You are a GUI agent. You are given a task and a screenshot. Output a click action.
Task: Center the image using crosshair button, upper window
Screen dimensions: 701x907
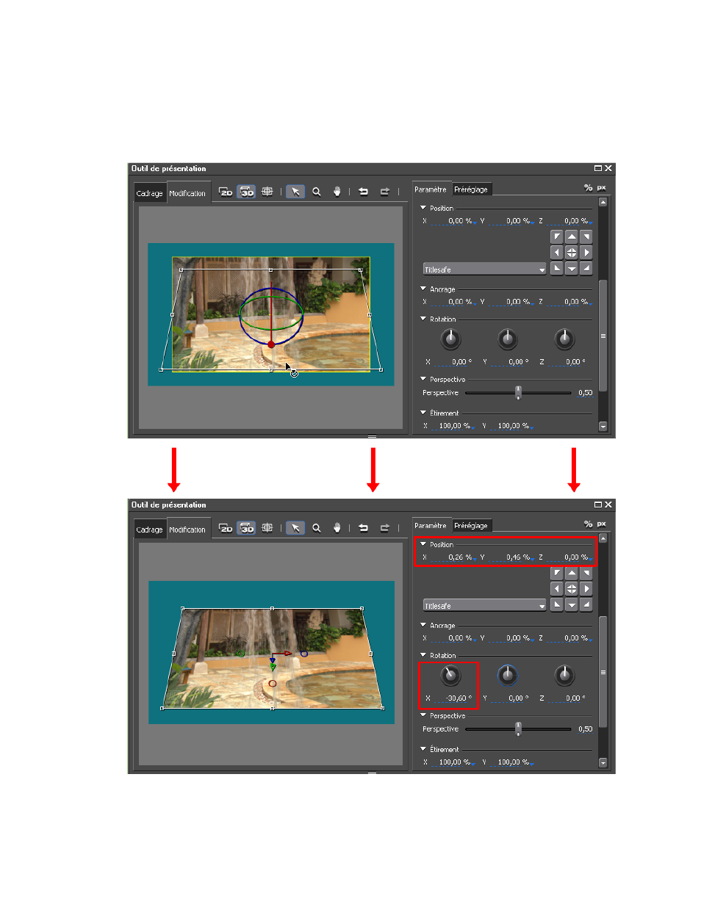[572, 253]
